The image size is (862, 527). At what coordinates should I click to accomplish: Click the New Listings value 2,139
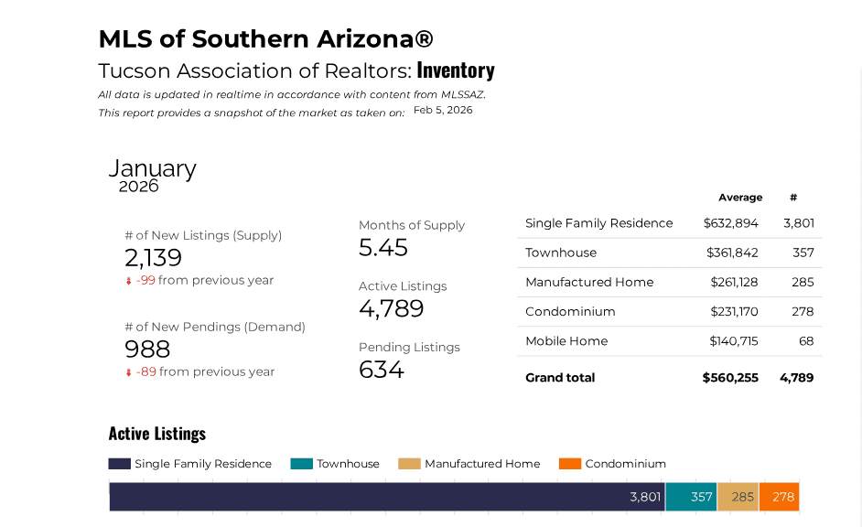pyautogui.click(x=153, y=258)
